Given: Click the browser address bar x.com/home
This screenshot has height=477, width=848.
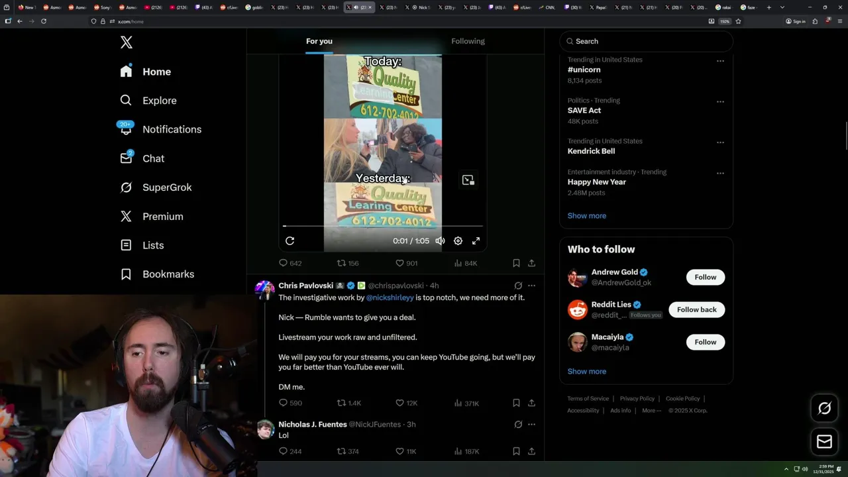Looking at the screenshot, I should 397,21.
